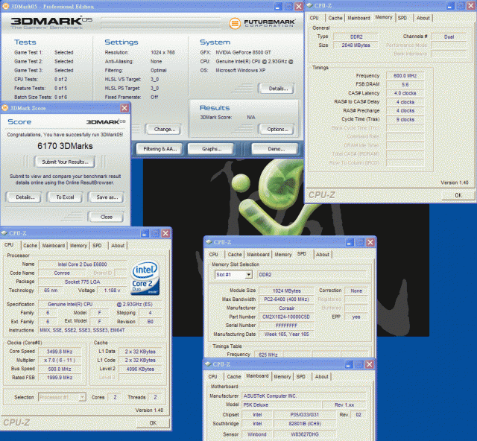Open About tab in CPU-Z Memory window
477x441 pixels.
[423, 18]
